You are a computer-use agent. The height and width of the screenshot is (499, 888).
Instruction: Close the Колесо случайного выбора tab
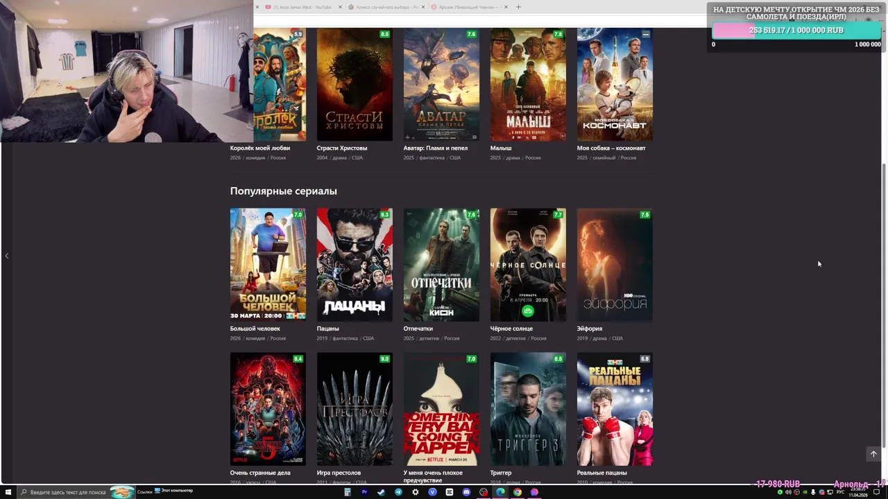click(x=423, y=7)
